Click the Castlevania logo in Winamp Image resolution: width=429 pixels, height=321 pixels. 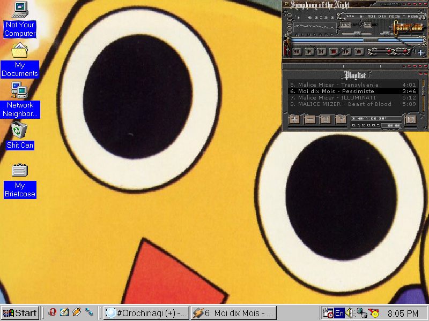pyautogui.click(x=406, y=29)
